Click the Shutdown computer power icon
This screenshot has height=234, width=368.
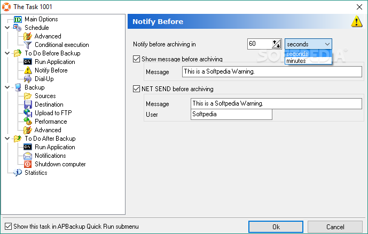28,164
